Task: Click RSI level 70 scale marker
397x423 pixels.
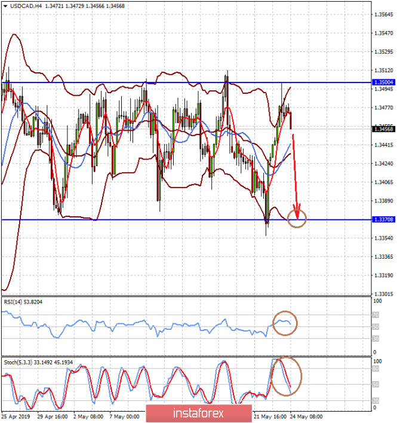Action: (376, 315)
